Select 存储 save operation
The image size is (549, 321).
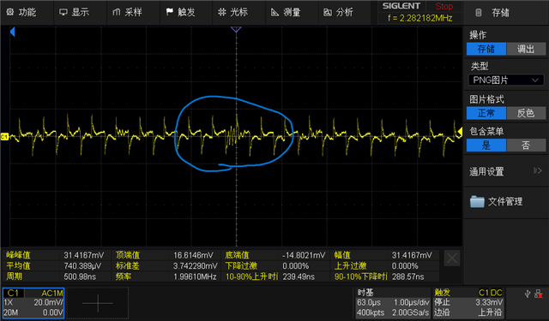pyautogui.click(x=486, y=49)
